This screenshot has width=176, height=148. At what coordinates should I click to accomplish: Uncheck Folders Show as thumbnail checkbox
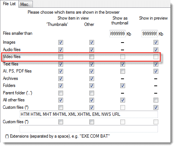coord(122,85)
